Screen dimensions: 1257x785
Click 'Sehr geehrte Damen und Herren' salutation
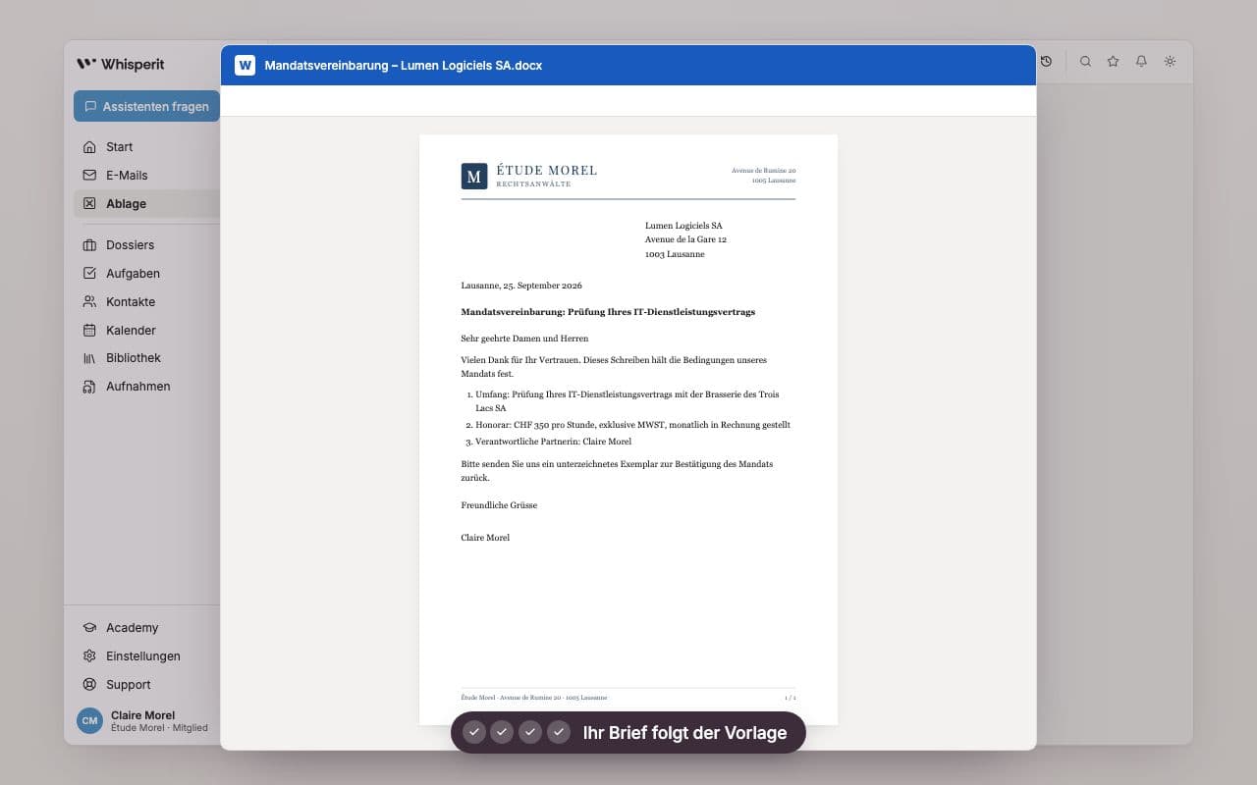(524, 339)
